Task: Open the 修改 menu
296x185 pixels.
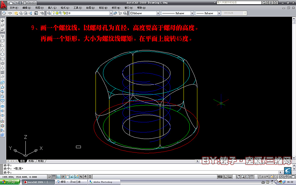Action: coord(116,8)
